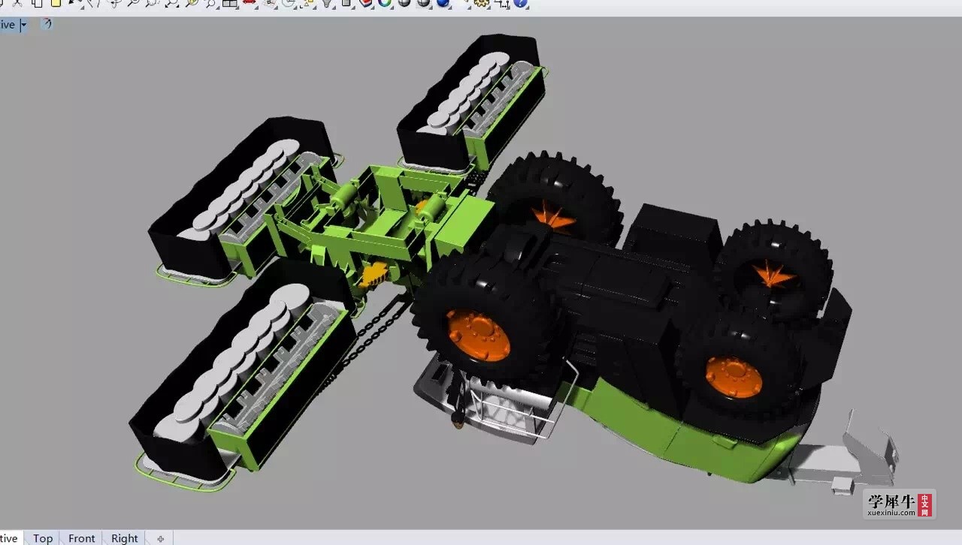Click the stacked layers icon in the toolbar
962x545 pixels.
(366, 3)
